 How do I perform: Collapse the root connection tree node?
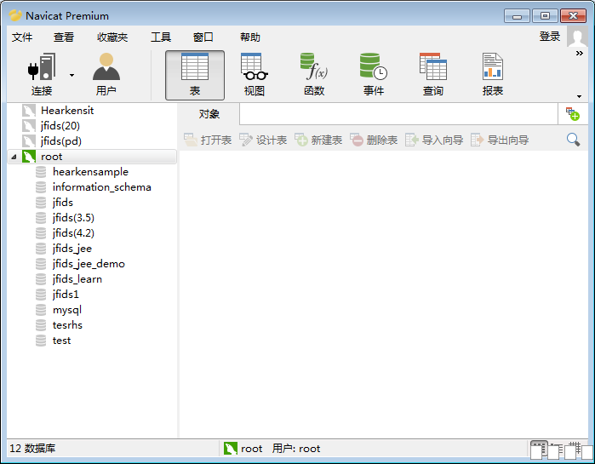pos(14,158)
